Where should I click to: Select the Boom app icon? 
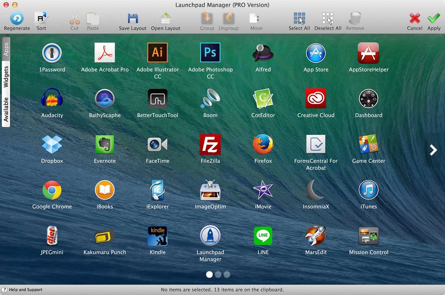point(210,98)
